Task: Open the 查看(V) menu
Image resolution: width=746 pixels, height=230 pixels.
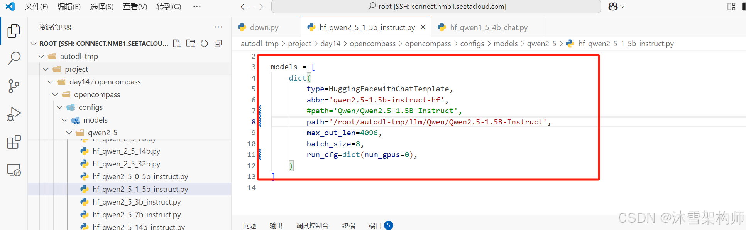Action: coord(135,7)
